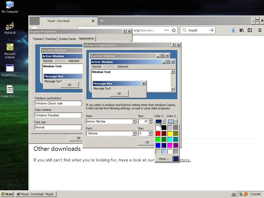The image size is (264, 198).
Task: Pick the bright blue color swatch
Action: [x=158, y=145]
